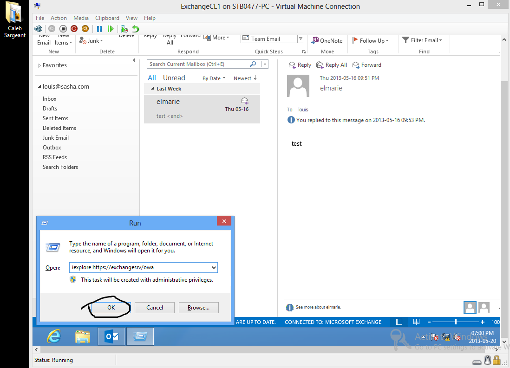Open the Run dialog Open combo dropdown

(x=214, y=268)
